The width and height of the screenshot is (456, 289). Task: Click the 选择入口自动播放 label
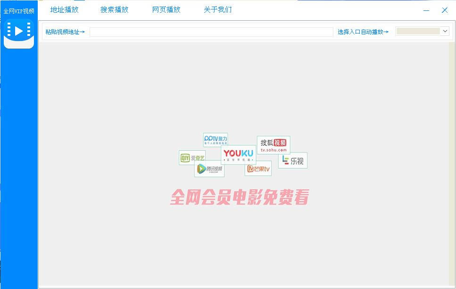[x=363, y=32]
